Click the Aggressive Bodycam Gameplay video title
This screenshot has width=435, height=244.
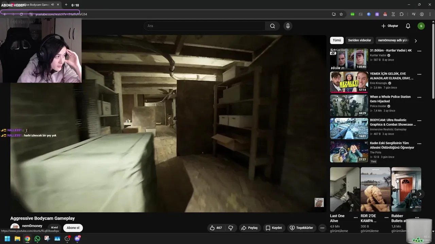coord(42,218)
